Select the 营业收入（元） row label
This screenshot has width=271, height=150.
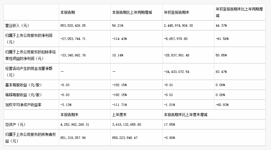[x=17, y=26]
